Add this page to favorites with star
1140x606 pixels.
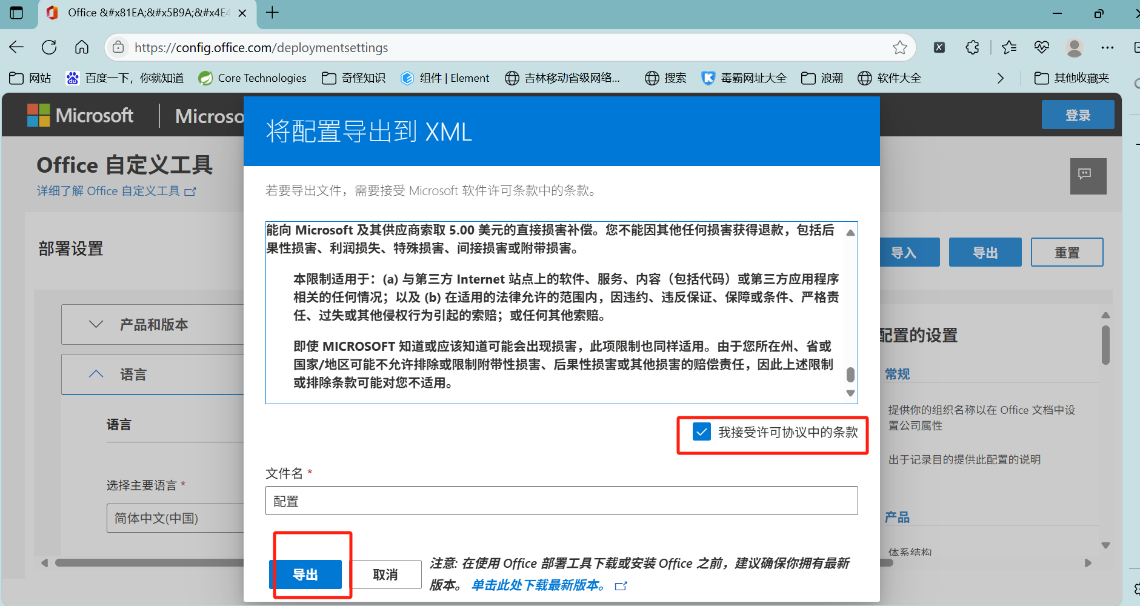pos(900,47)
